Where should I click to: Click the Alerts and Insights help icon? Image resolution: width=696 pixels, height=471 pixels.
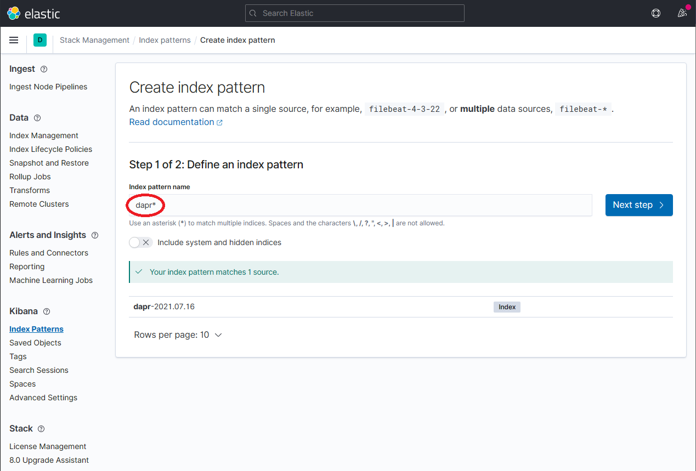94,235
